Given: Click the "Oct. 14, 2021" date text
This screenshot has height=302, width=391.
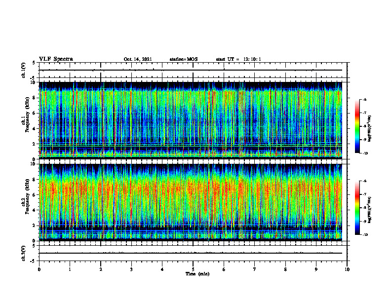Looking at the screenshot, I should pos(138,59).
